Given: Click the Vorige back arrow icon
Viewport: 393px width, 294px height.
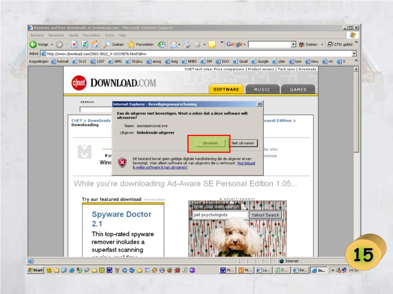Looking at the screenshot, I should click(x=33, y=44).
